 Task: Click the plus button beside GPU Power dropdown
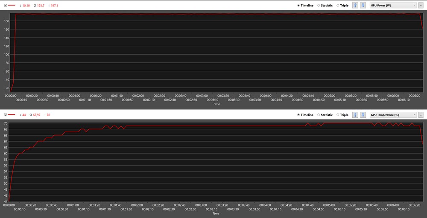(x=421, y=6)
